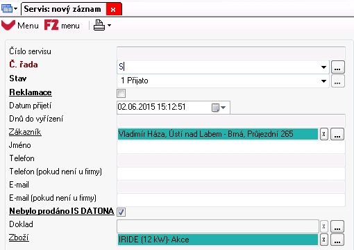The width and height of the screenshot is (354, 250).
Task: Click into the Jméno input field
Action: point(231,147)
